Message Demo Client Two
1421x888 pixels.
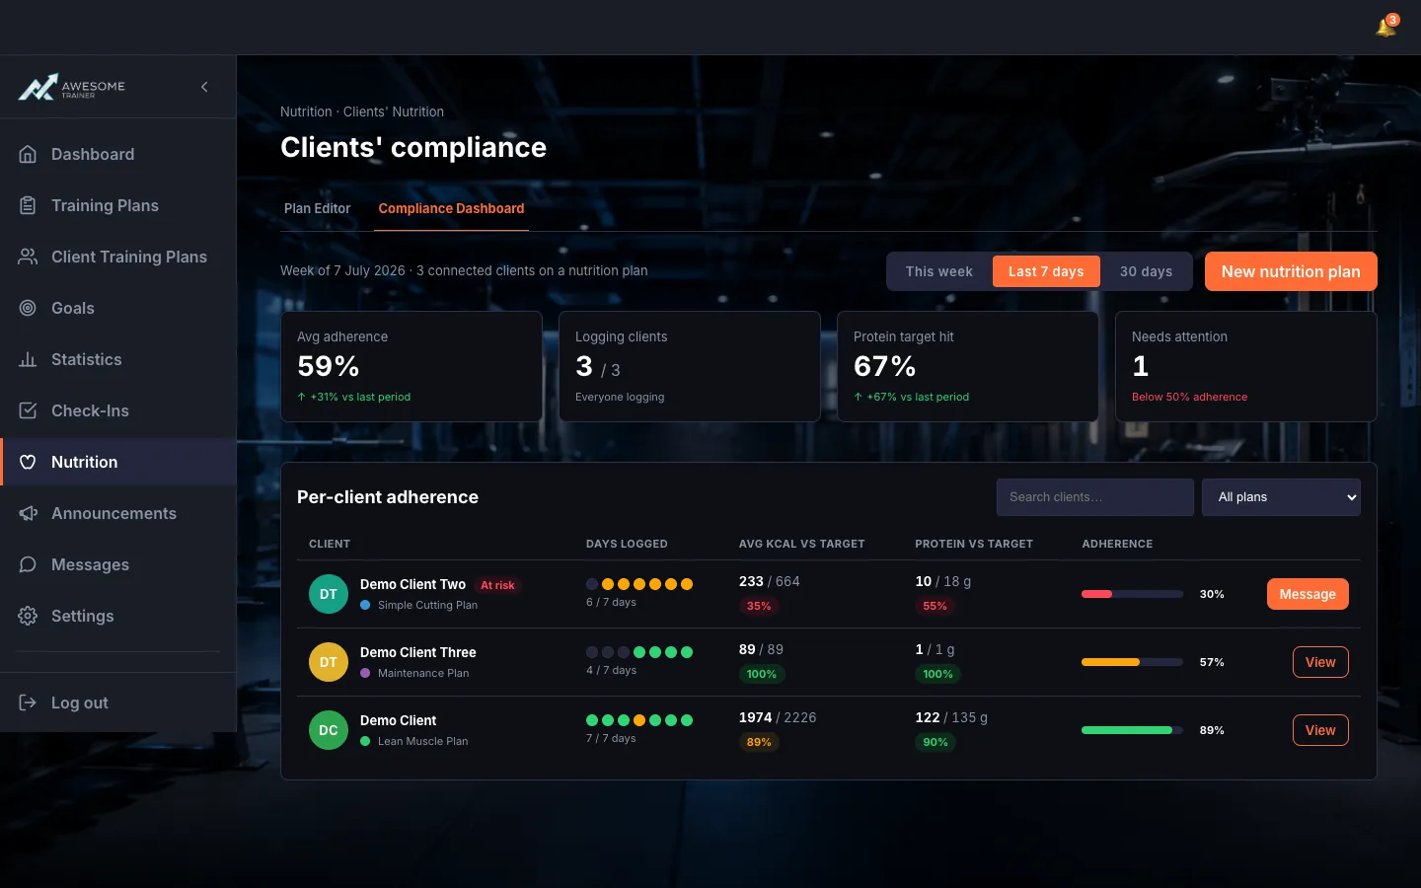(x=1308, y=594)
